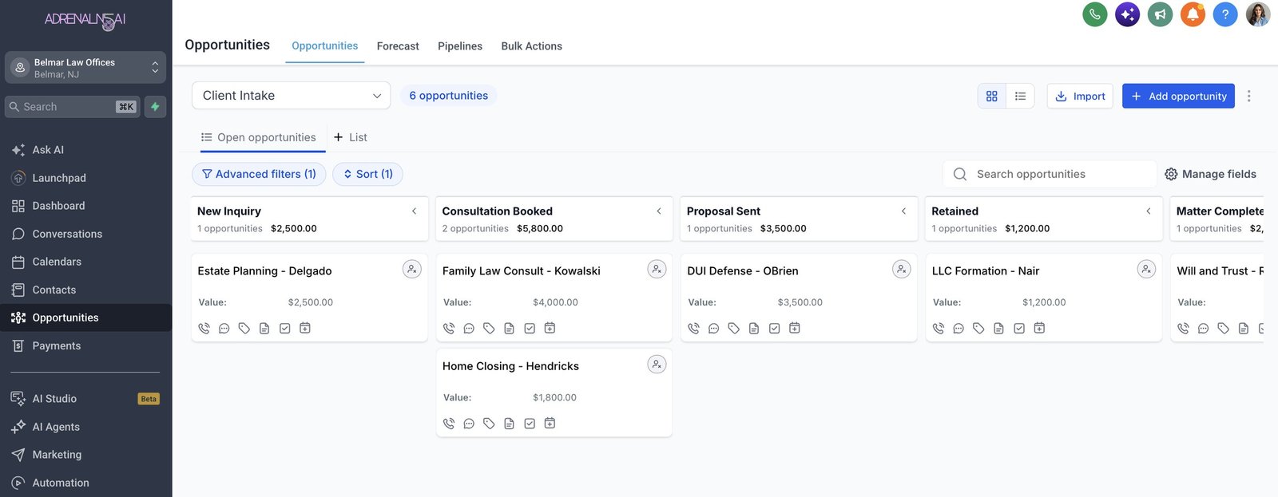
Task: Select the Open opportunities list tab
Action: [x=259, y=137]
